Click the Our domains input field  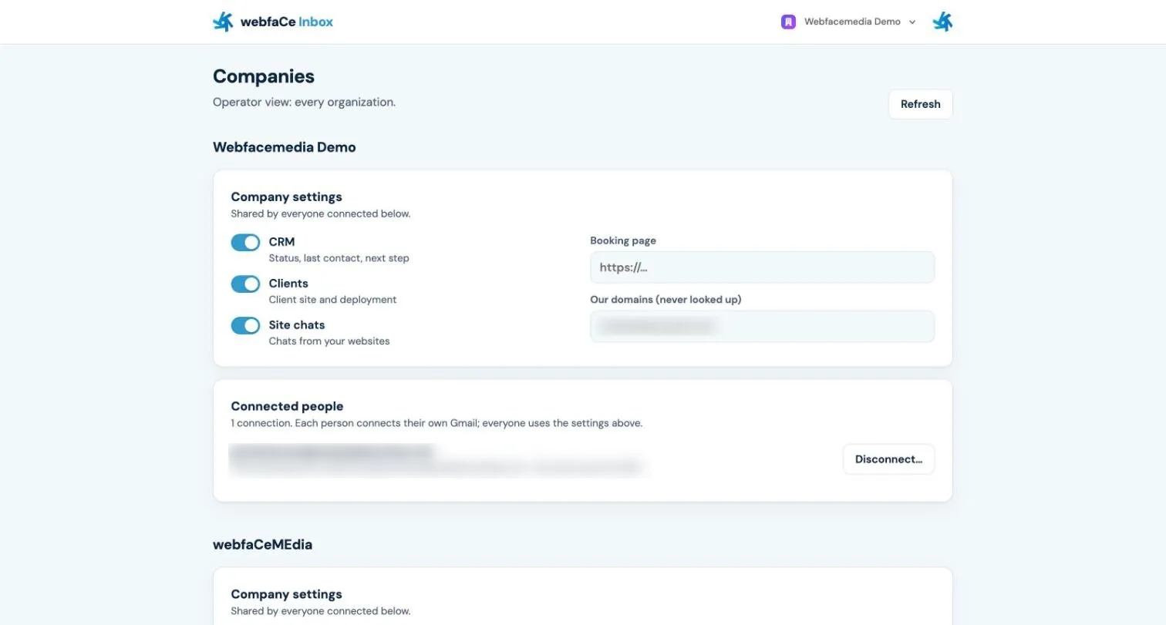point(762,327)
